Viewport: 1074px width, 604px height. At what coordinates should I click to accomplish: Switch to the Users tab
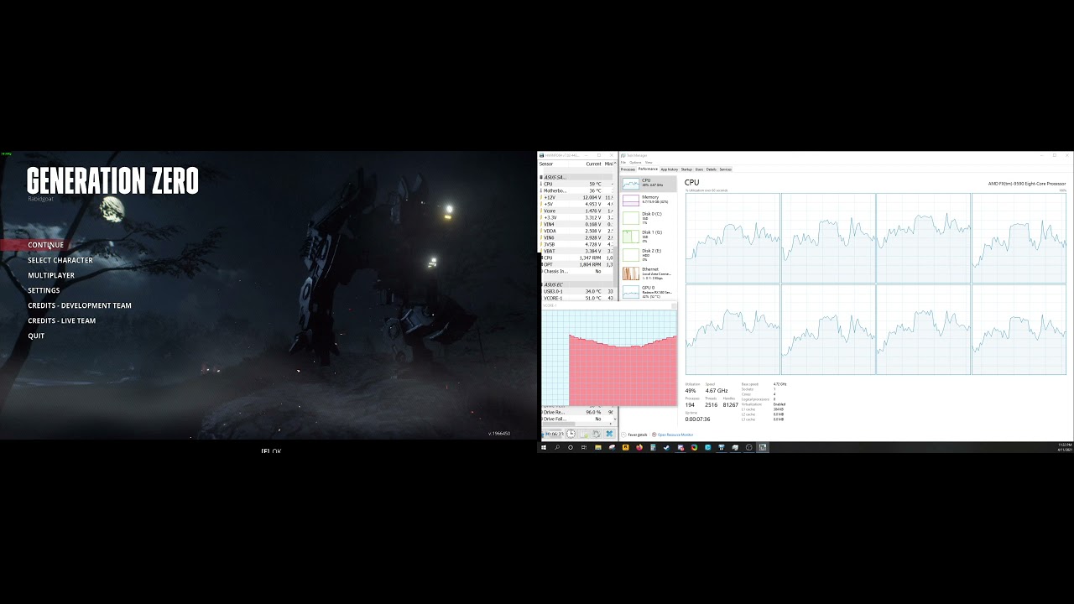(x=699, y=169)
